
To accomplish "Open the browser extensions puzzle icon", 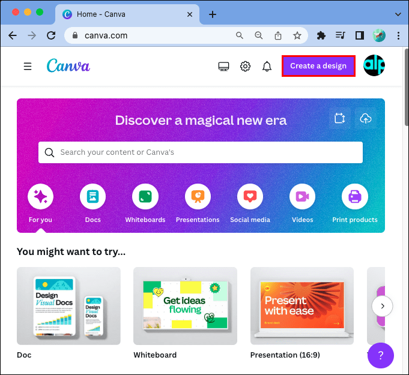I will (x=321, y=35).
